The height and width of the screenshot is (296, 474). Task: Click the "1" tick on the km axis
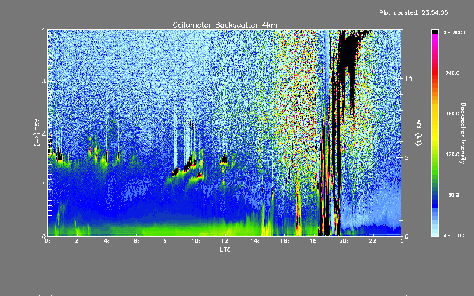(x=44, y=185)
